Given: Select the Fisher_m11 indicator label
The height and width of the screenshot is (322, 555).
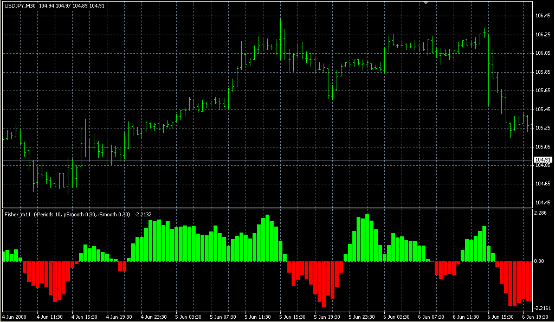Looking at the screenshot, I should point(18,215).
